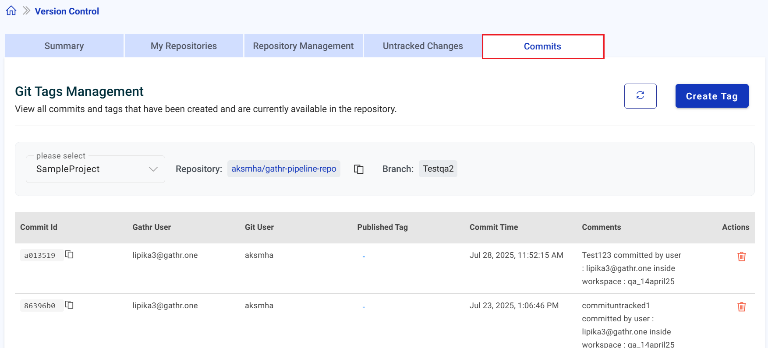This screenshot has height=348, width=768.
Task: Go to Repository Management tab
Action: pyautogui.click(x=303, y=46)
